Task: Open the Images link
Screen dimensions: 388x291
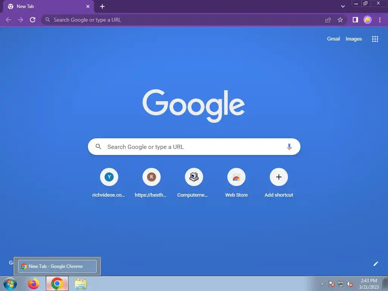Action: 354,39
